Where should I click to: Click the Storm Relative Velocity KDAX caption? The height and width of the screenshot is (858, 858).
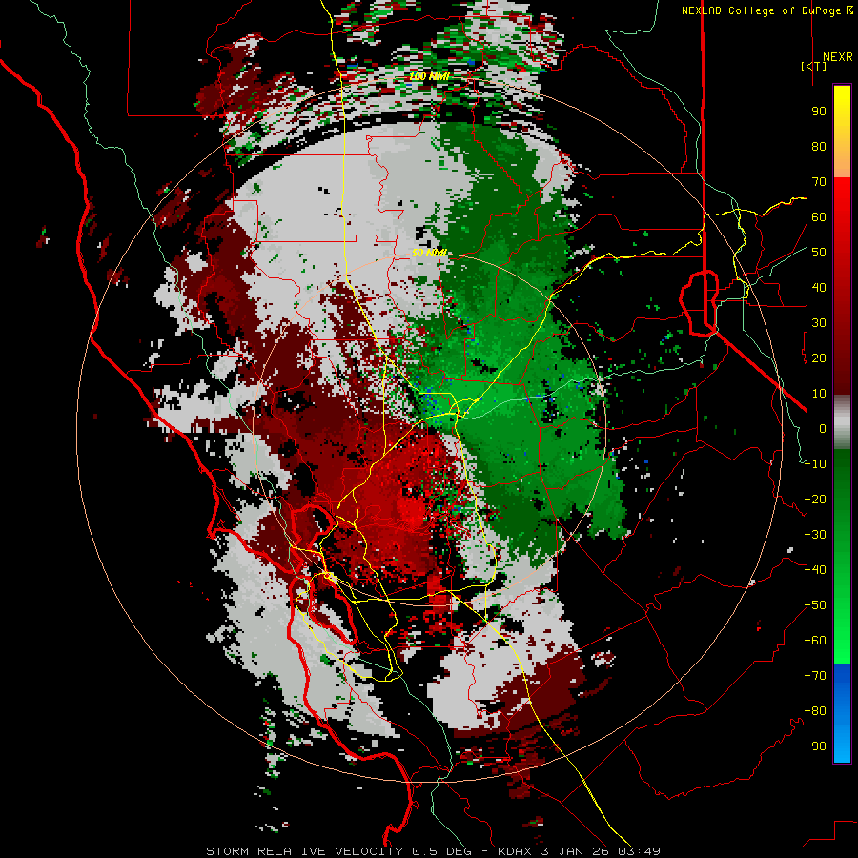[433, 851]
